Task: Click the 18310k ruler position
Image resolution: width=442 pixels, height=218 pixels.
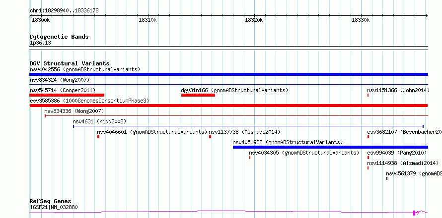Action: (x=147, y=20)
